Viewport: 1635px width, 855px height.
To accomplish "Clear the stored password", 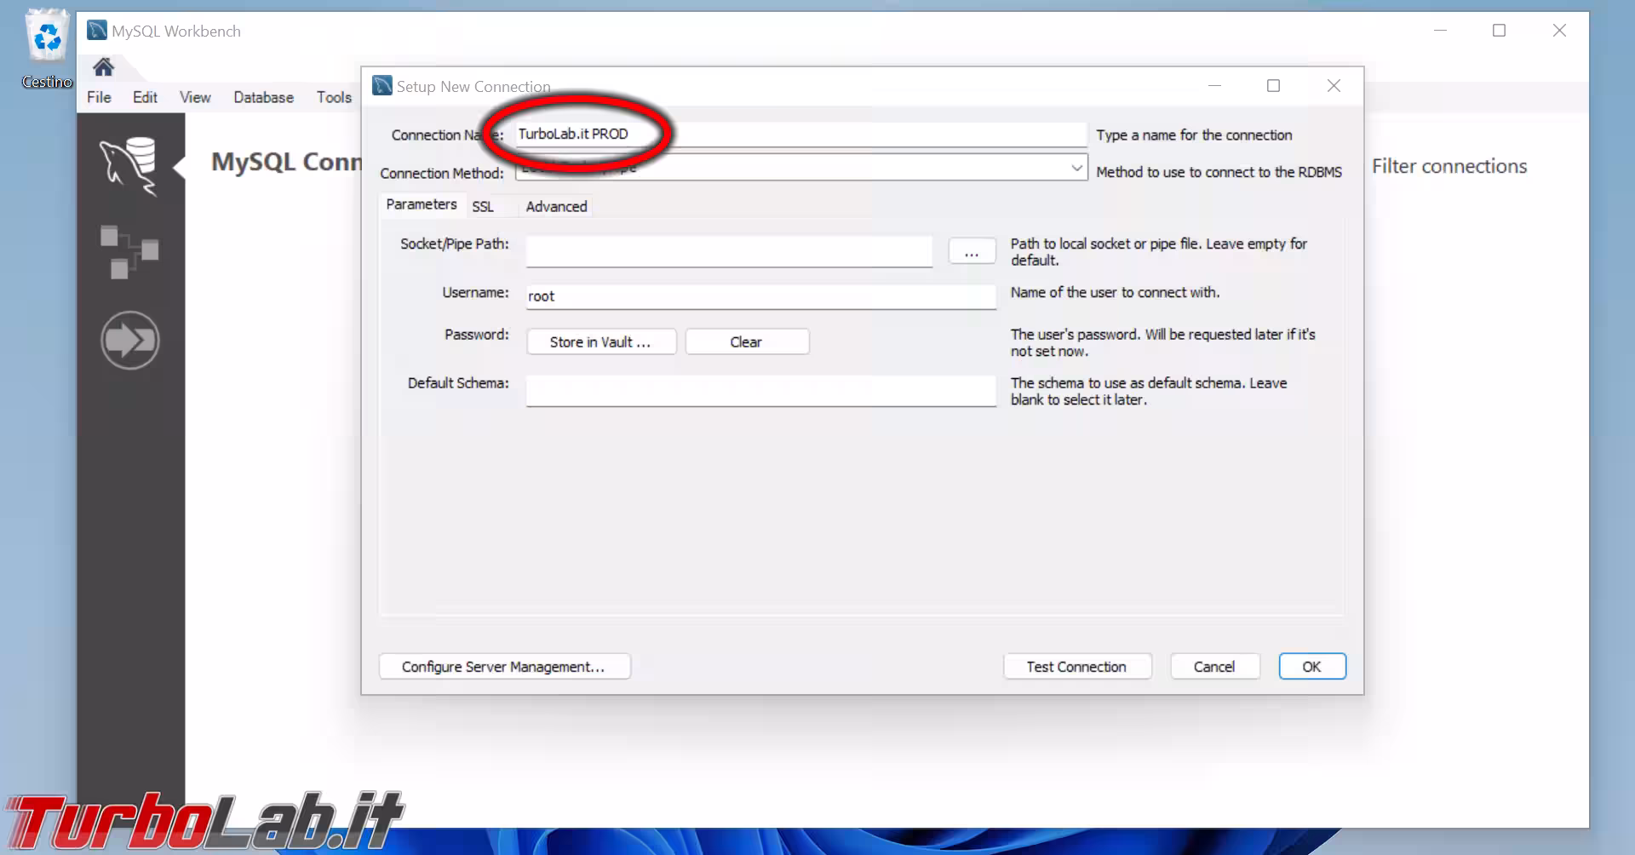I will 747,341.
